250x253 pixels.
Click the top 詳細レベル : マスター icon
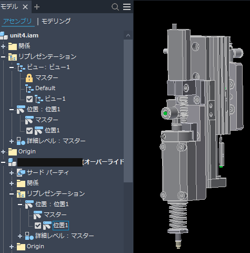pyautogui.click(x=21, y=141)
